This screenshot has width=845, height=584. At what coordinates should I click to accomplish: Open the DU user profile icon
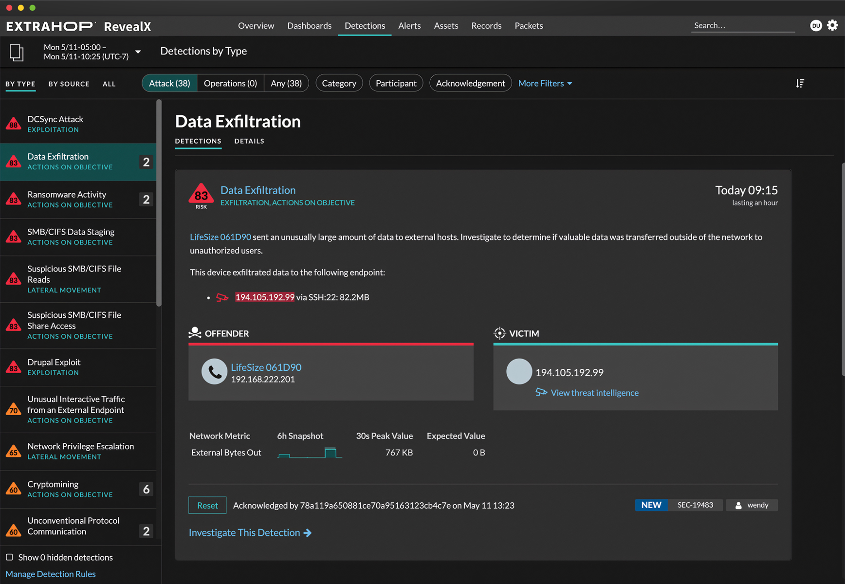pyautogui.click(x=816, y=25)
